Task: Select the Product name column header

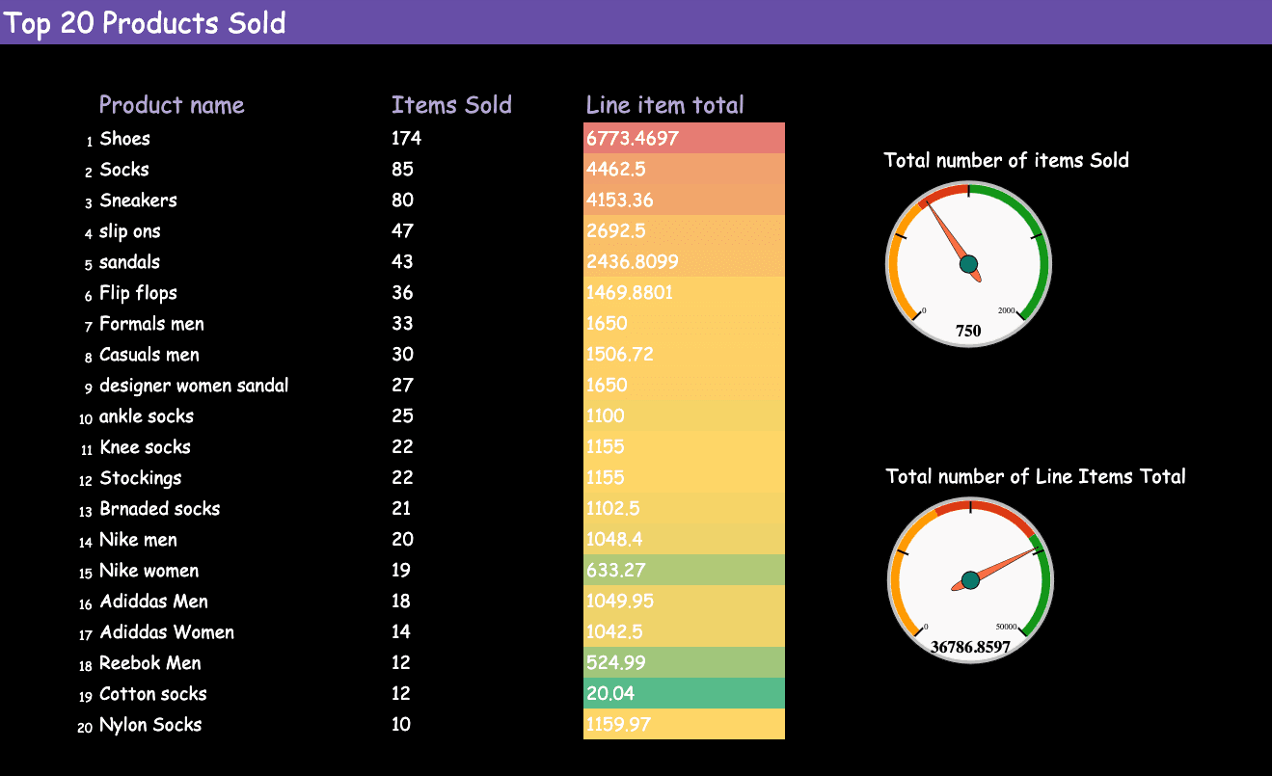Action: click(x=172, y=105)
